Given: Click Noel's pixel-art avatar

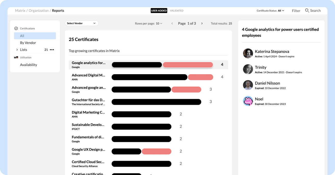Looking at the screenshot, I should pos(248,101).
